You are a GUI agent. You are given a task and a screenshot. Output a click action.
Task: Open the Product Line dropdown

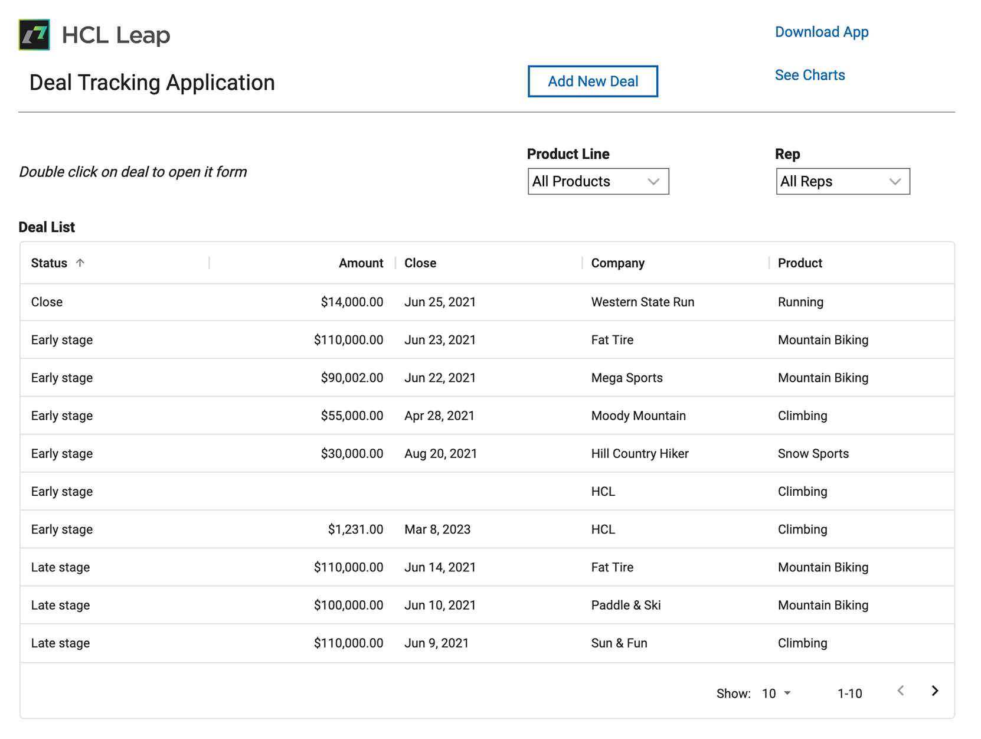598,181
